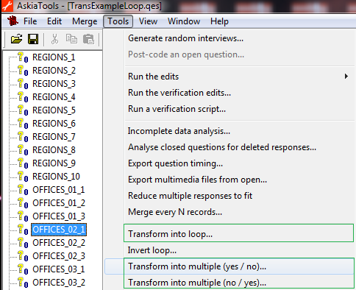Select REGIONS_2 in the question tree
Image resolution: width=356 pixels, height=290 pixels.
[x=54, y=71]
